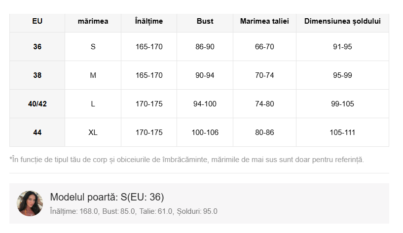Click the size reference disclaimer note
The image size is (403, 233).
pos(186,160)
